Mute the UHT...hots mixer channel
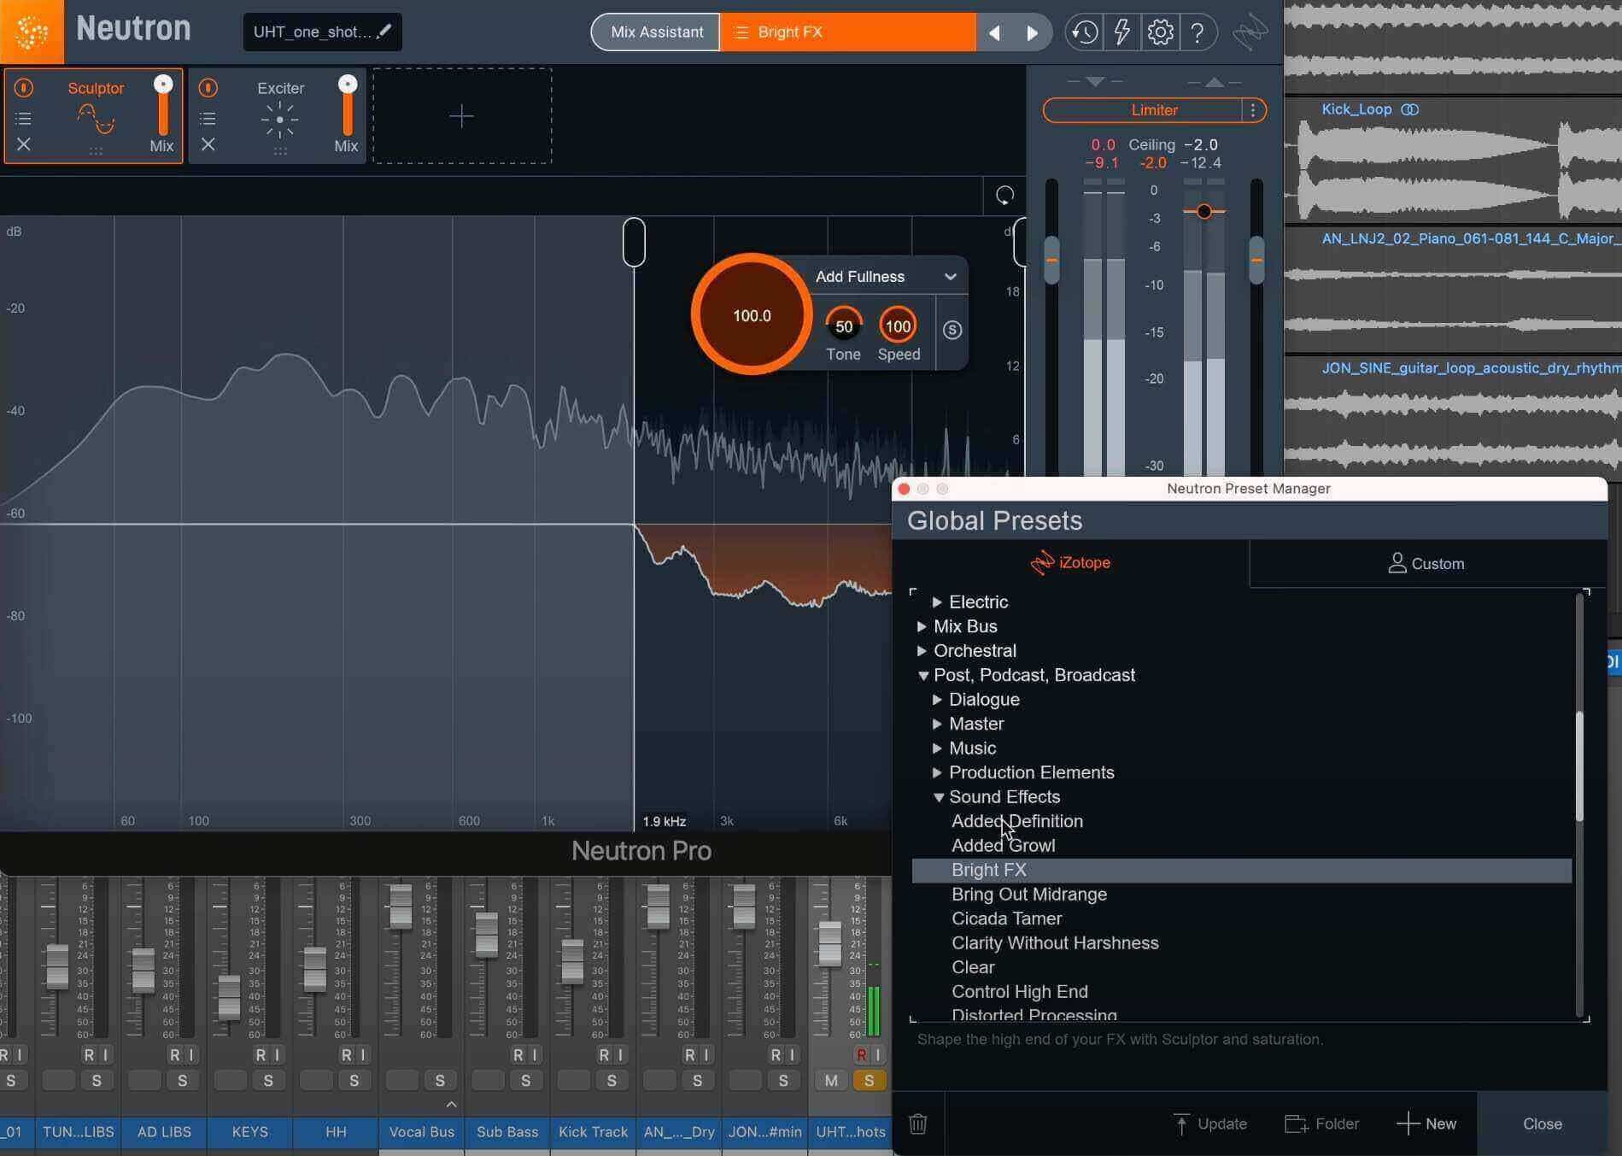This screenshot has height=1156, width=1622. [x=831, y=1080]
